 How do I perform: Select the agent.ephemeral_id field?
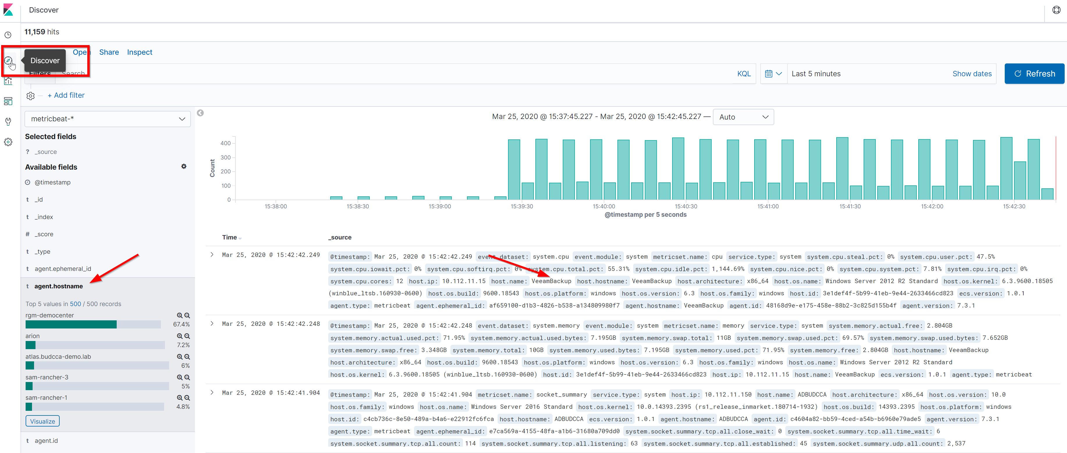tap(63, 269)
